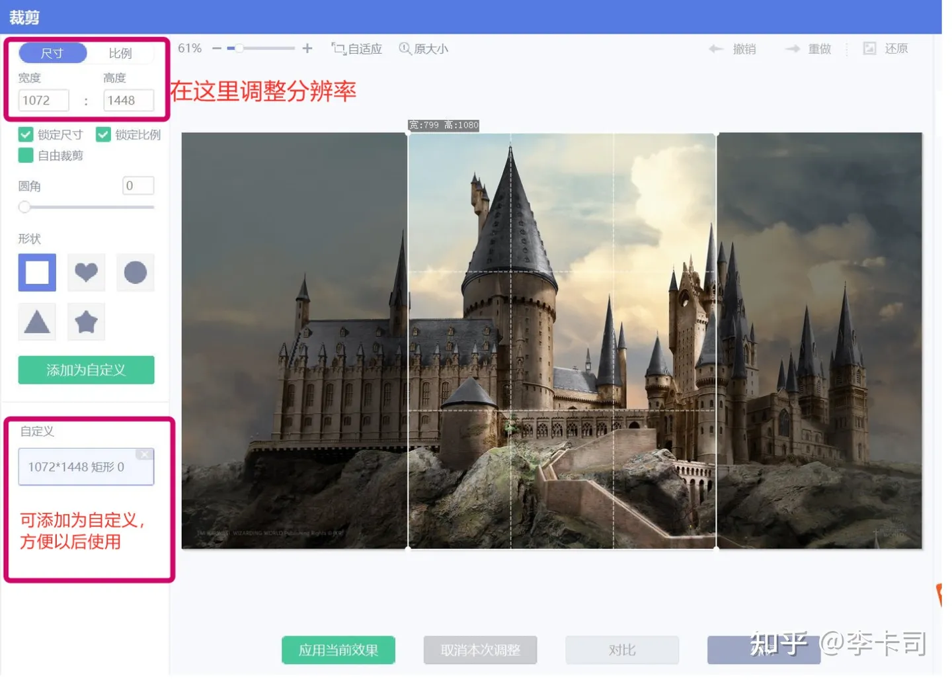
Task: Switch to the 尺寸 tab
Action: pos(53,53)
